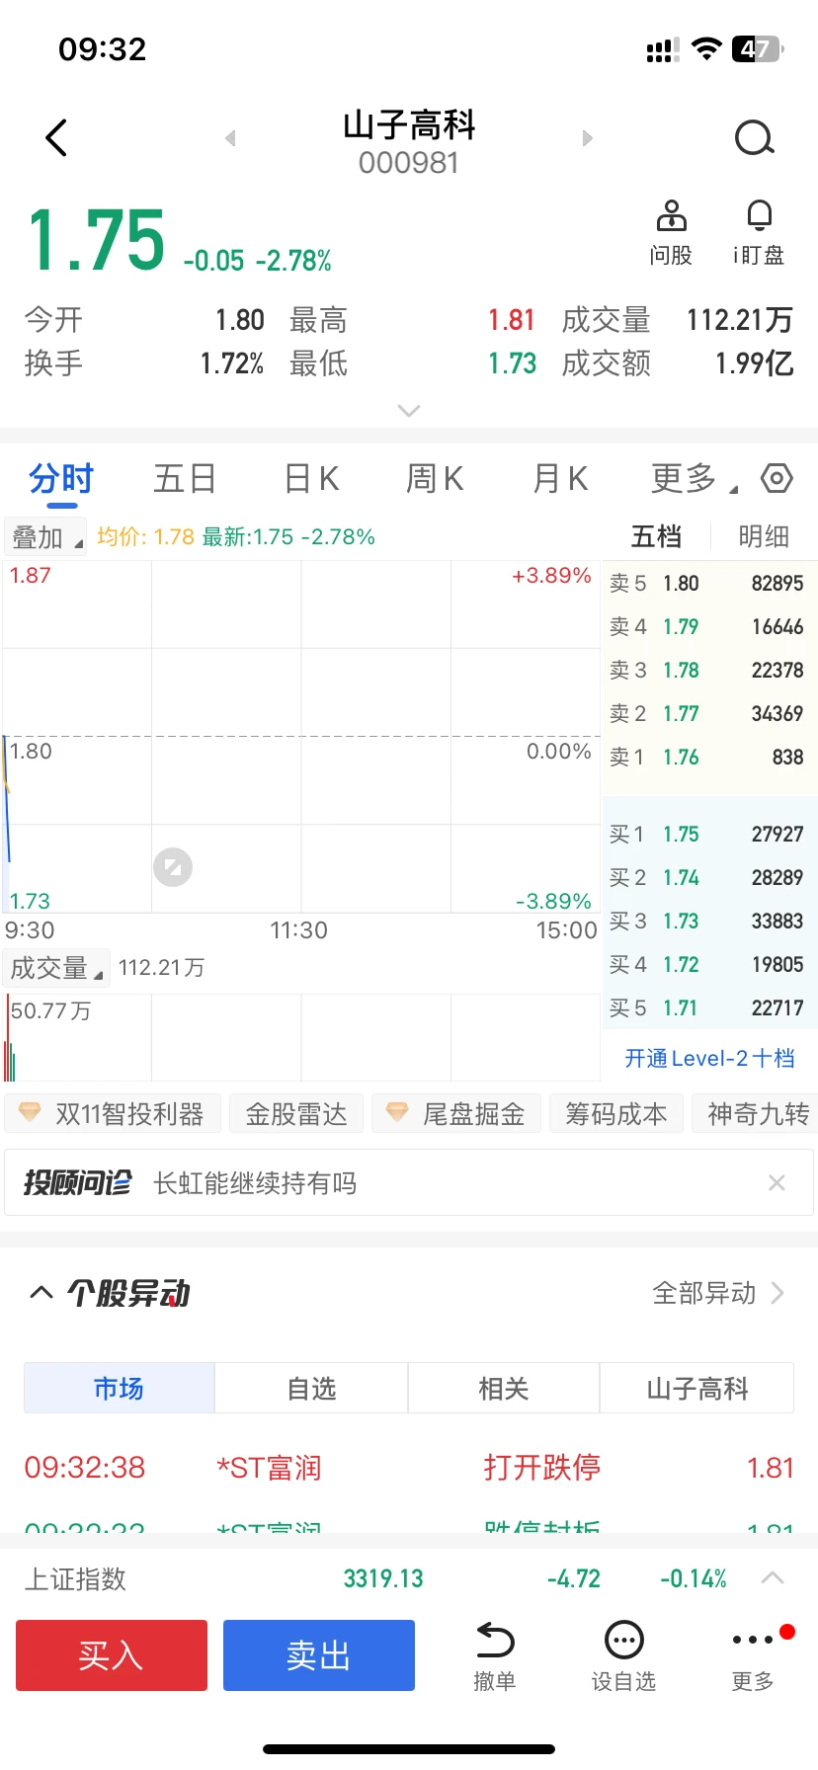Open the 成交量 indicator dropdown
The image size is (818, 1770).
[56, 968]
